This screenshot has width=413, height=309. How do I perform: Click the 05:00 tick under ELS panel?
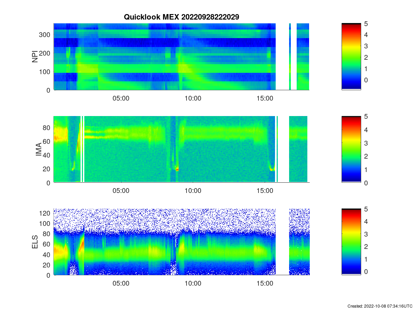click(121, 283)
